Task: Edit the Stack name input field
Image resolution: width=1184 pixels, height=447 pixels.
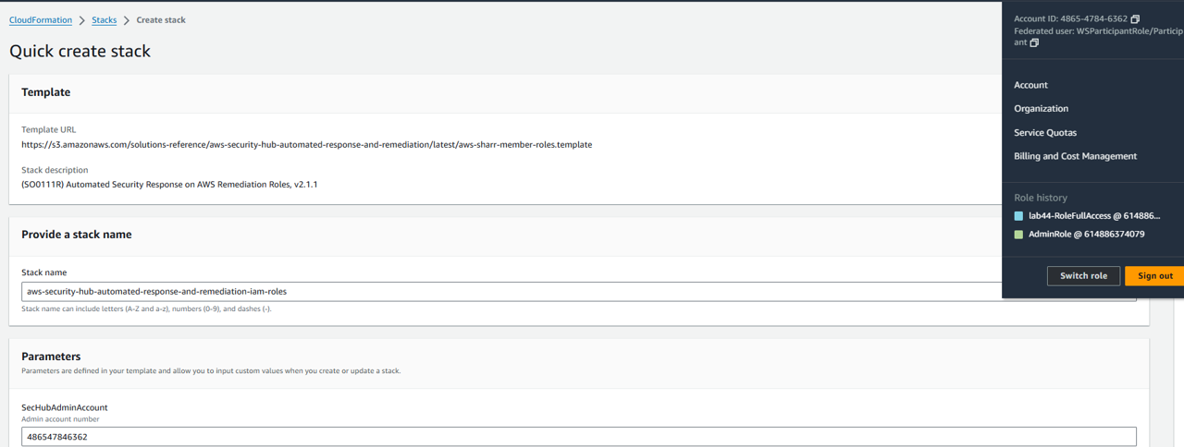Action: 579,291
